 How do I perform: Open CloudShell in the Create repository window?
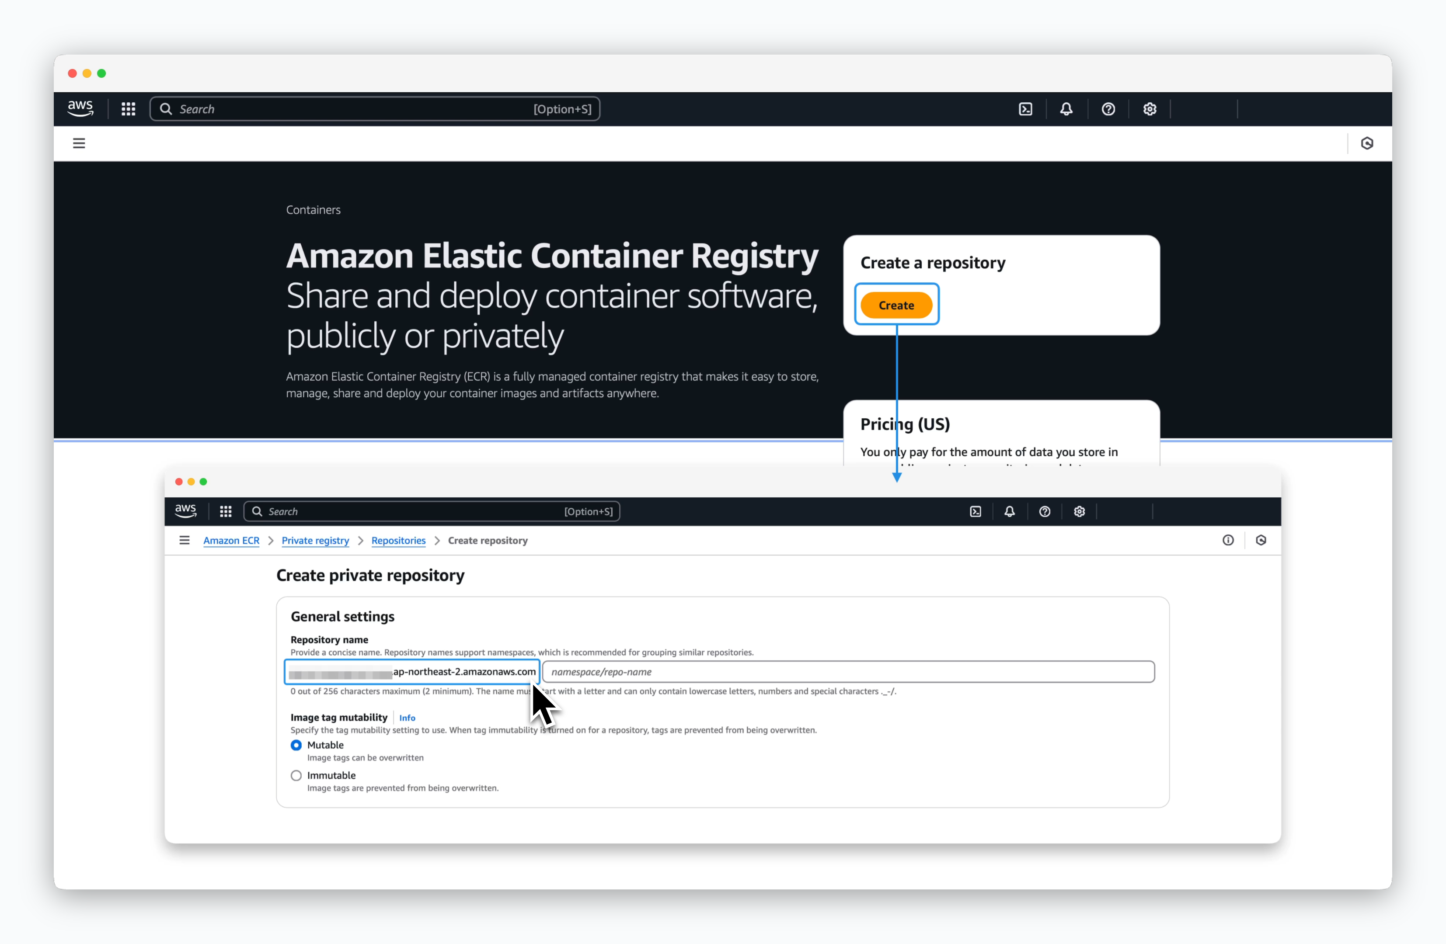976,511
